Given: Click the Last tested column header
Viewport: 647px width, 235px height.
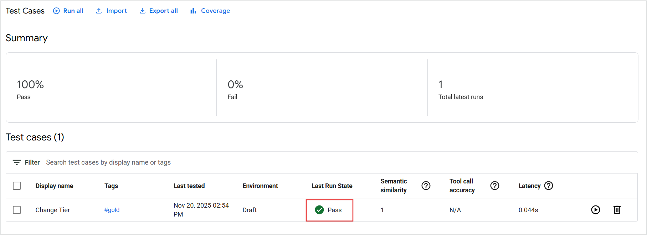Looking at the screenshot, I should click(x=189, y=186).
